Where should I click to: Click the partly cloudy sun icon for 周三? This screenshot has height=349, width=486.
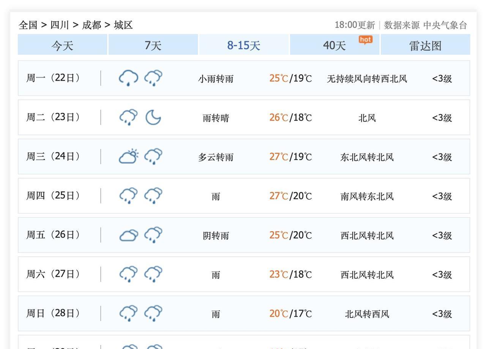coord(129,156)
